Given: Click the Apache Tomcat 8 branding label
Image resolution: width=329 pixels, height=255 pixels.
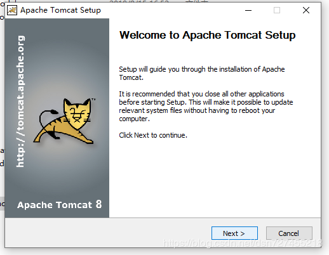Looking at the screenshot, I should pyautogui.click(x=60, y=205).
